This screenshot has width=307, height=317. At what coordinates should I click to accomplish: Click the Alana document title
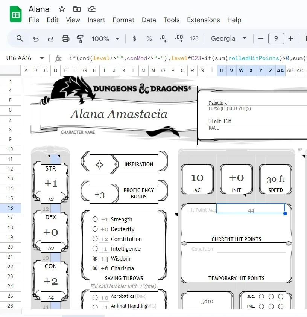pyautogui.click(x=39, y=9)
